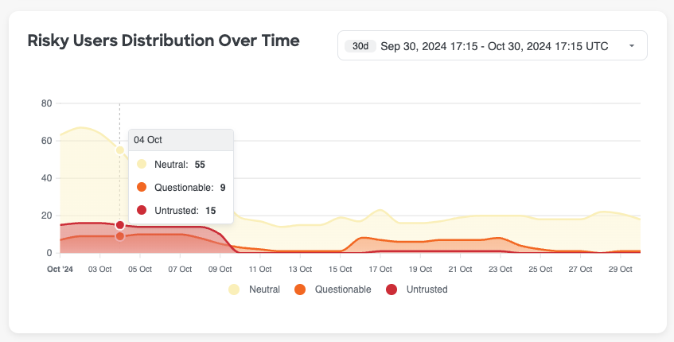Viewport: 674px width, 342px height.
Task: Click the tooltip header "04 Oct"
Action: point(148,139)
